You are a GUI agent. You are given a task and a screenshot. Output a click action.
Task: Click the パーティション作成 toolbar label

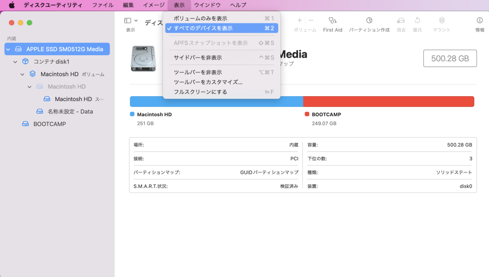(369, 30)
